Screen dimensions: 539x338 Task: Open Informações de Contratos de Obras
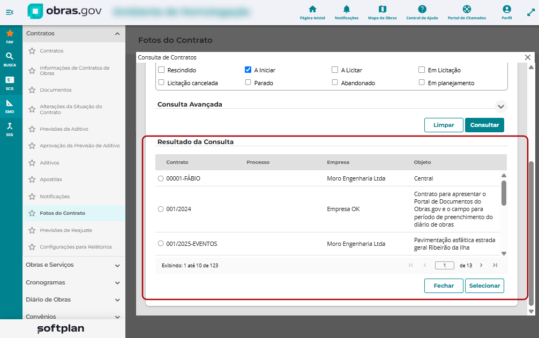(74, 70)
